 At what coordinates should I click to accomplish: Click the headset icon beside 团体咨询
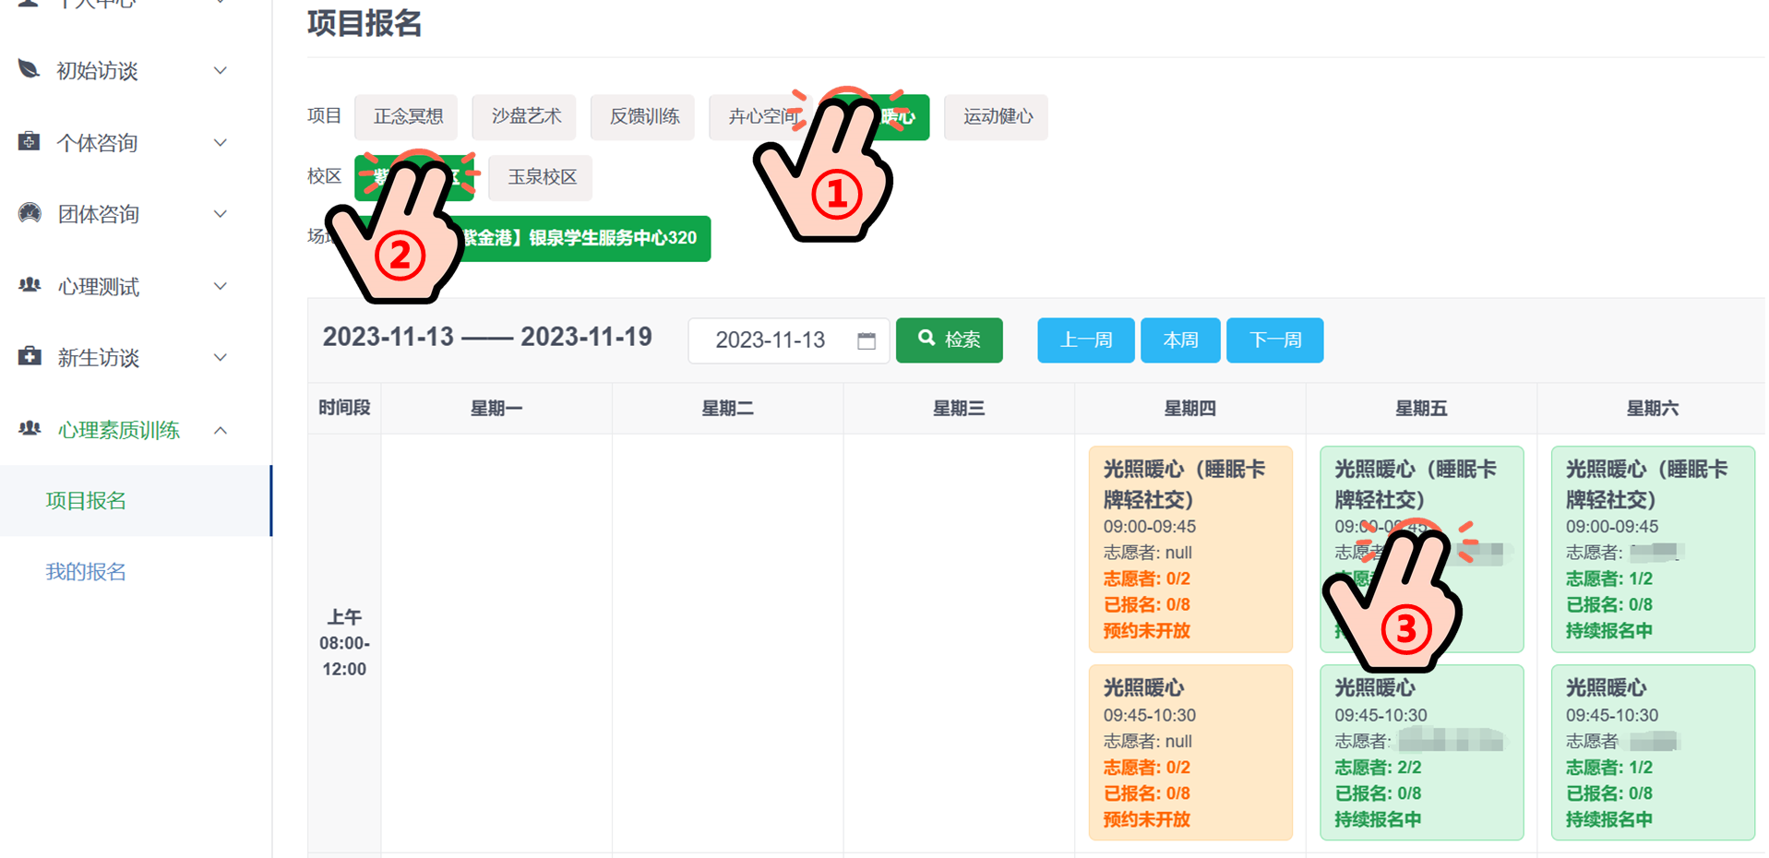click(30, 213)
